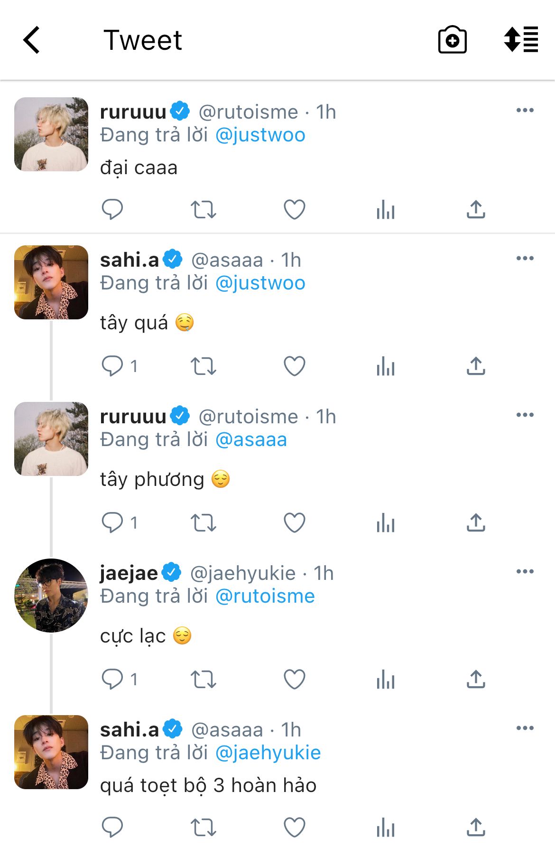This screenshot has width=555, height=848.
Task: Tap the back arrow in header
Action: click(31, 40)
